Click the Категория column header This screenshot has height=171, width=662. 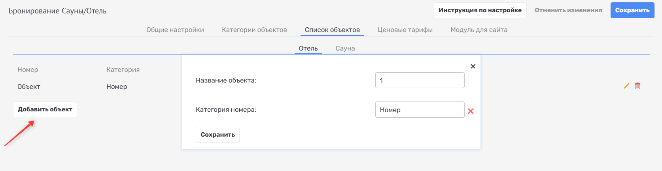point(123,70)
